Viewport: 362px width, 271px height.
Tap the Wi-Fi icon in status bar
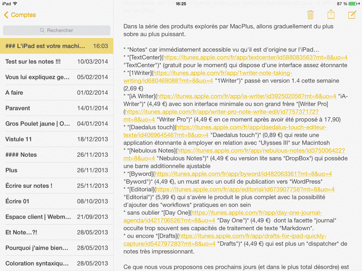pyautogui.click(x=15, y=4)
